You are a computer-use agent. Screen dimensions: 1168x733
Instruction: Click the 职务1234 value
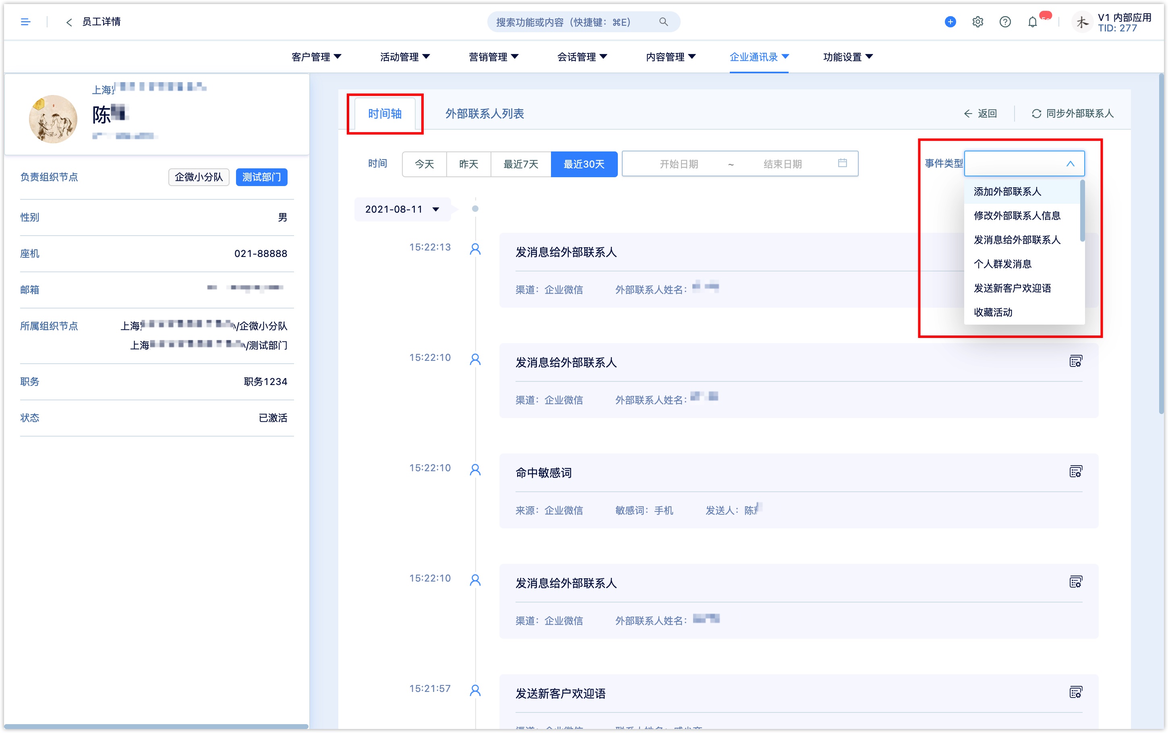click(265, 381)
